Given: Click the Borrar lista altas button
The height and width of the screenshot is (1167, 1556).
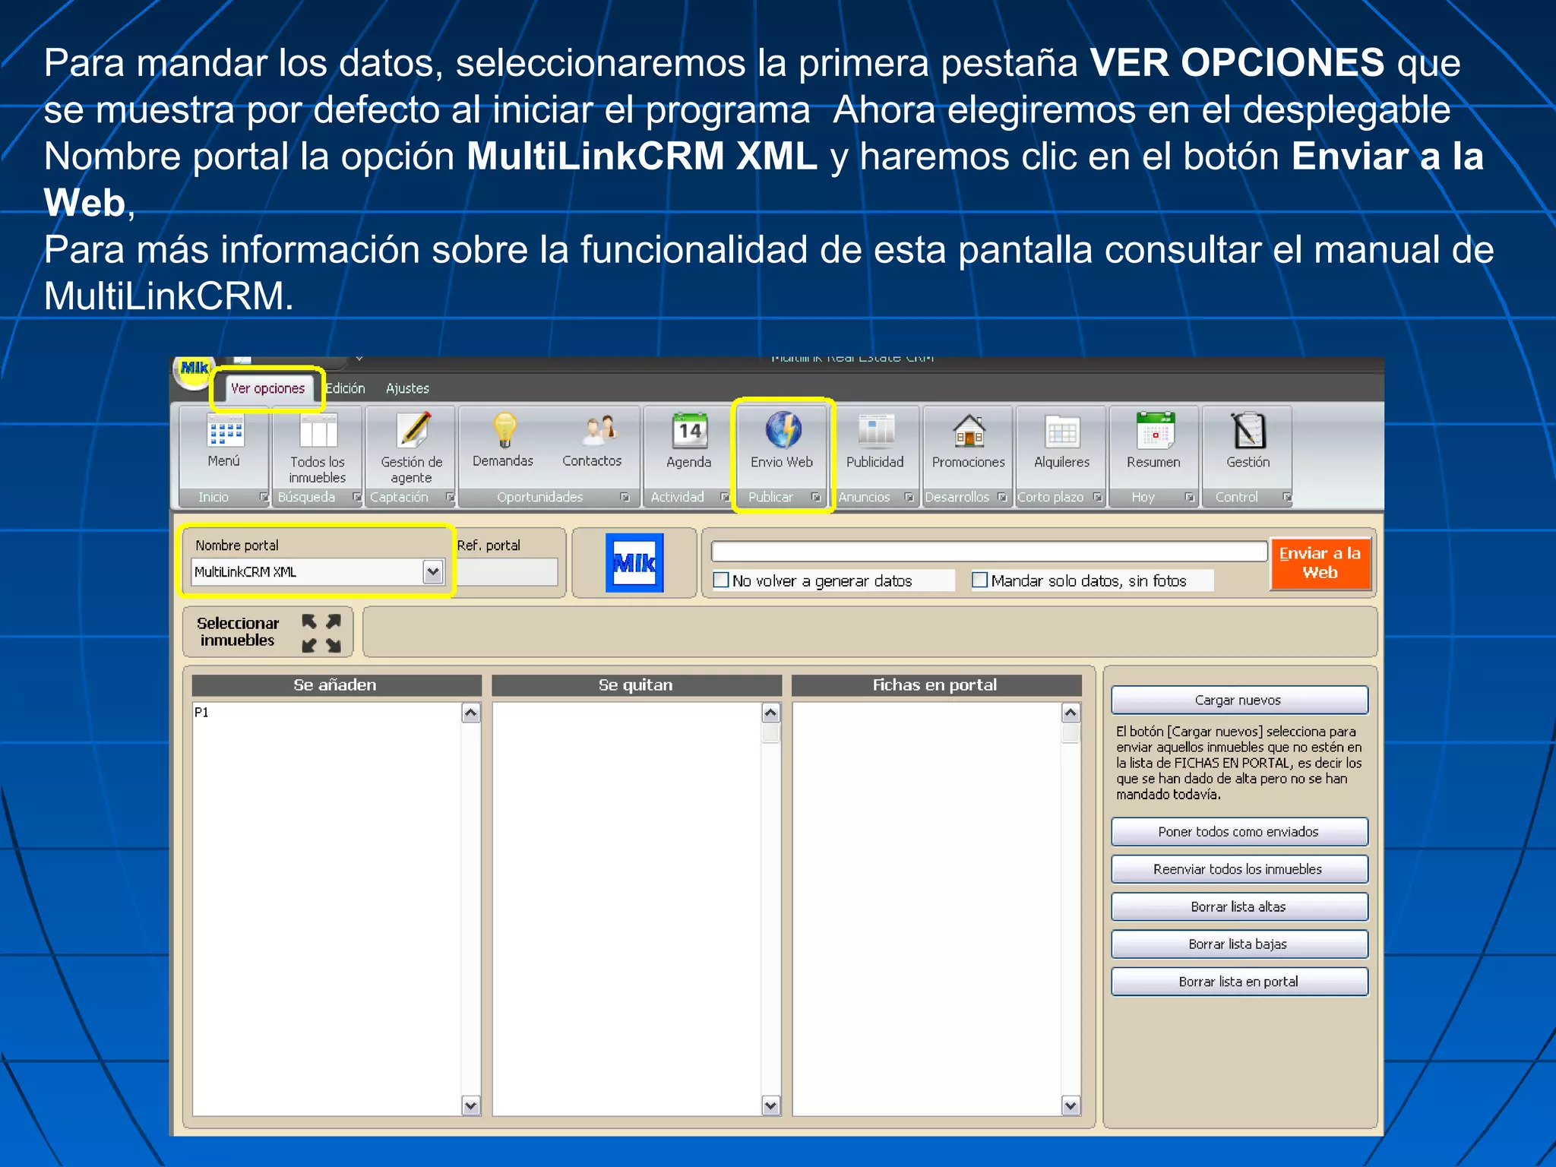Looking at the screenshot, I should [1239, 906].
